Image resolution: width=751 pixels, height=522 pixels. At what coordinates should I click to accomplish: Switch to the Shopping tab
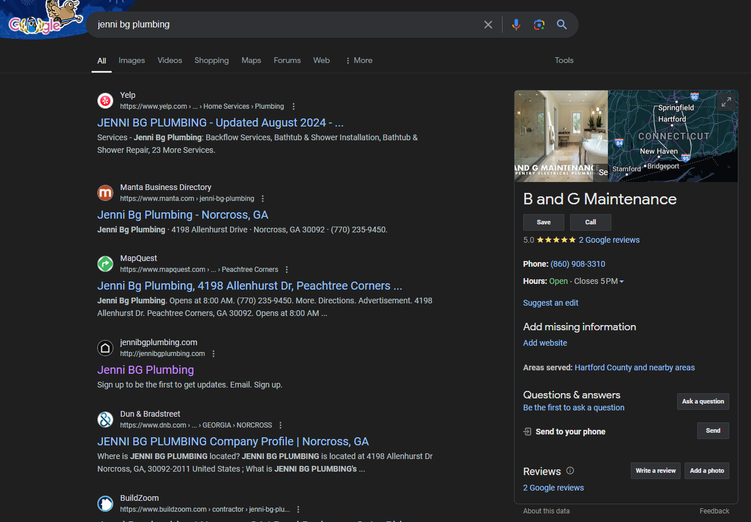pos(211,60)
